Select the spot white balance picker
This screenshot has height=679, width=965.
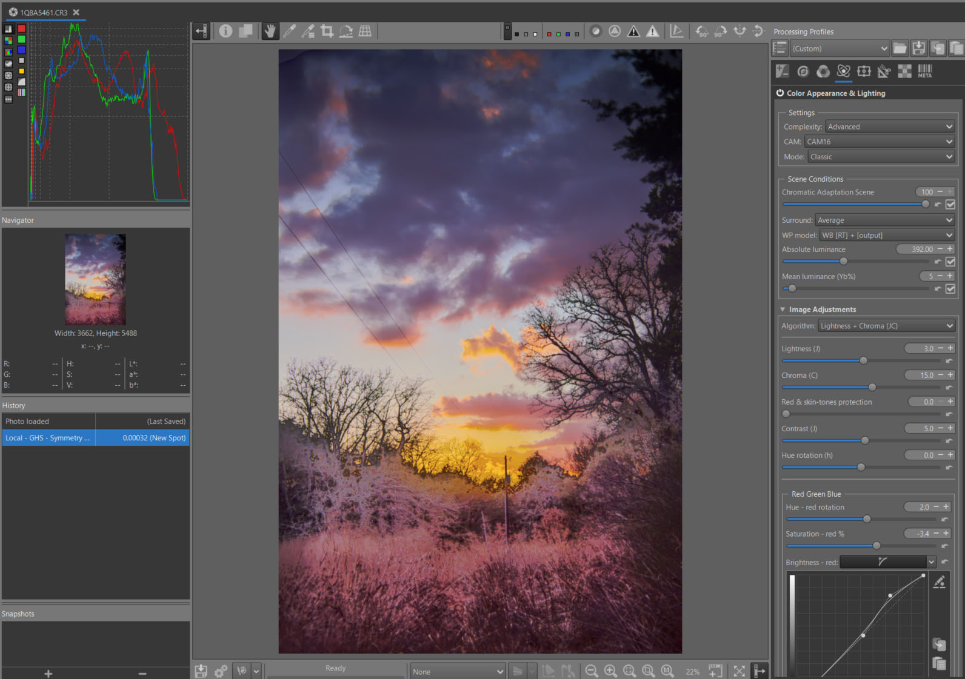[290, 31]
